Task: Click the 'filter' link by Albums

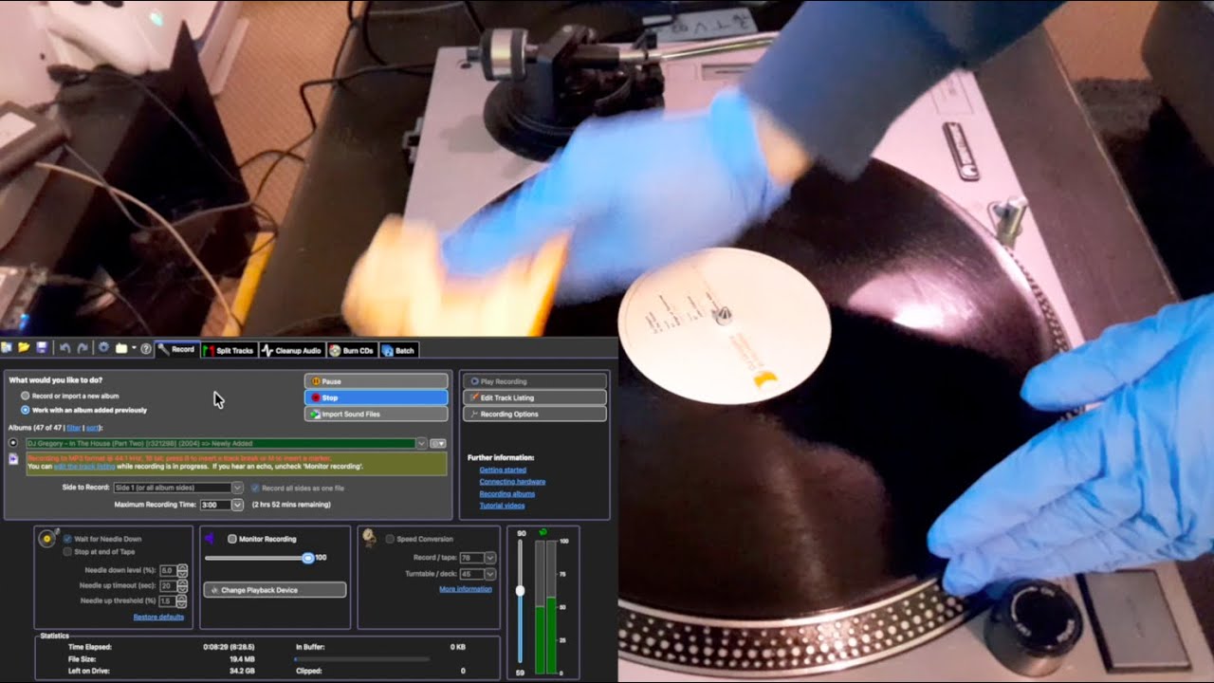Action: tap(75, 428)
